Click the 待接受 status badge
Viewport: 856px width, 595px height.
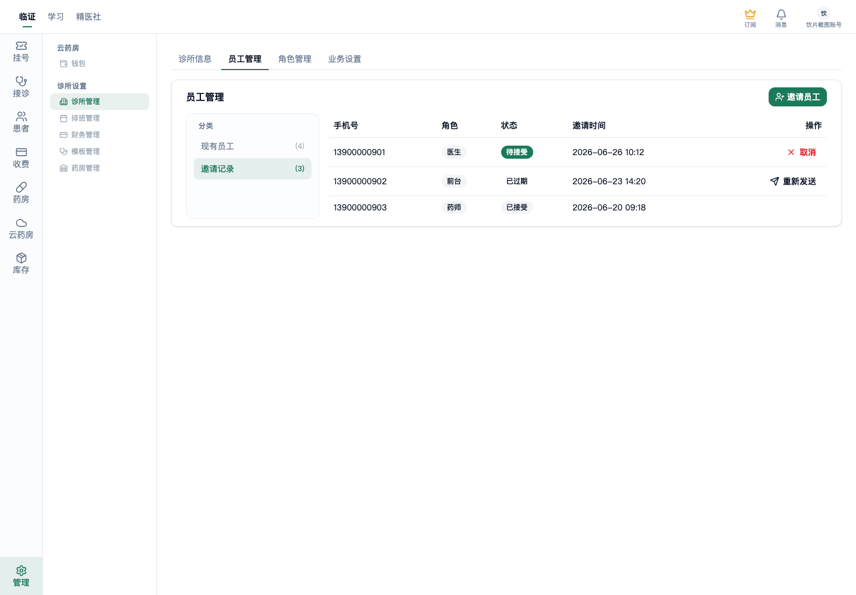[517, 152]
